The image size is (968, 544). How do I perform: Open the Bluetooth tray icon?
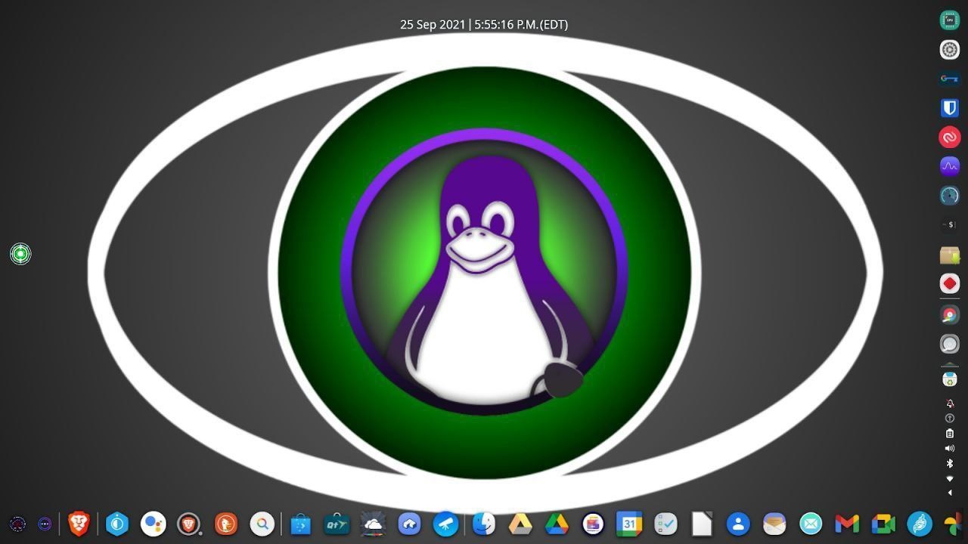[950, 463]
